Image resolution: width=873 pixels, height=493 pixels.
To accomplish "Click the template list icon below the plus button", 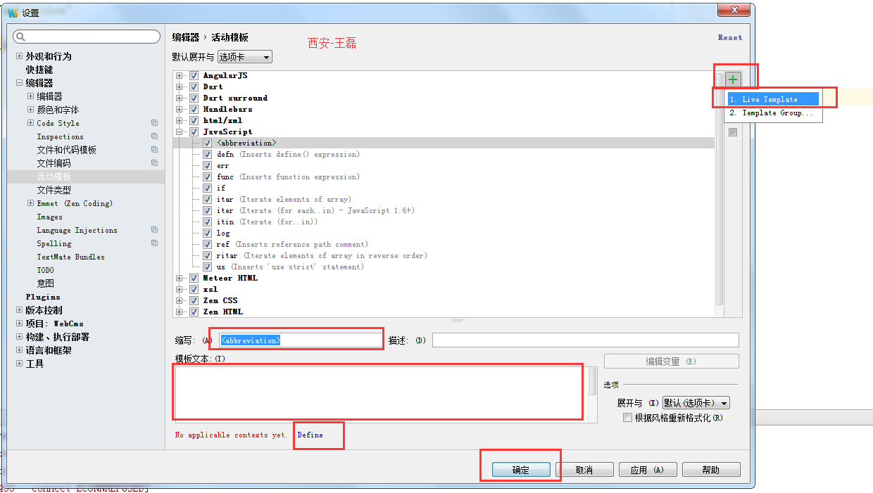I will (x=732, y=132).
